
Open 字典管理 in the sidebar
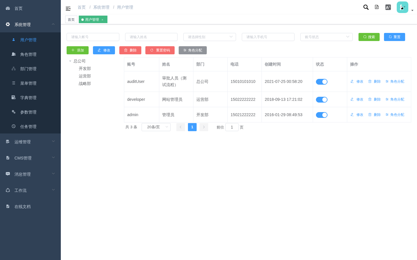click(x=30, y=98)
